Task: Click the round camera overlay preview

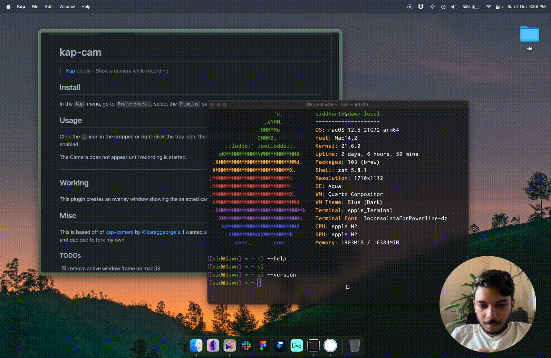Action: point(488,304)
